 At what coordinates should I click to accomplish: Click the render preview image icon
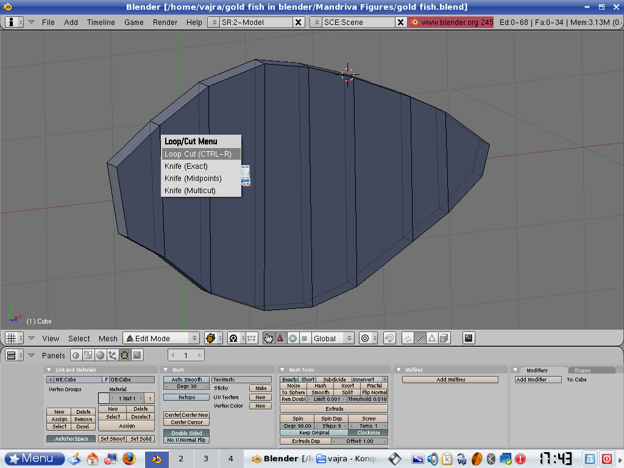[x=469, y=338]
